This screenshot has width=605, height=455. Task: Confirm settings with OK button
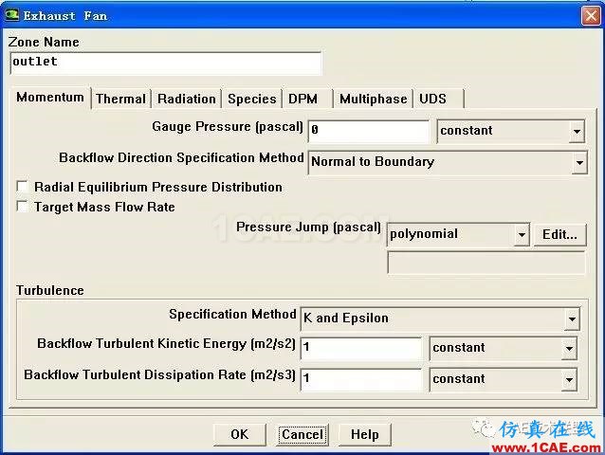tap(240, 434)
